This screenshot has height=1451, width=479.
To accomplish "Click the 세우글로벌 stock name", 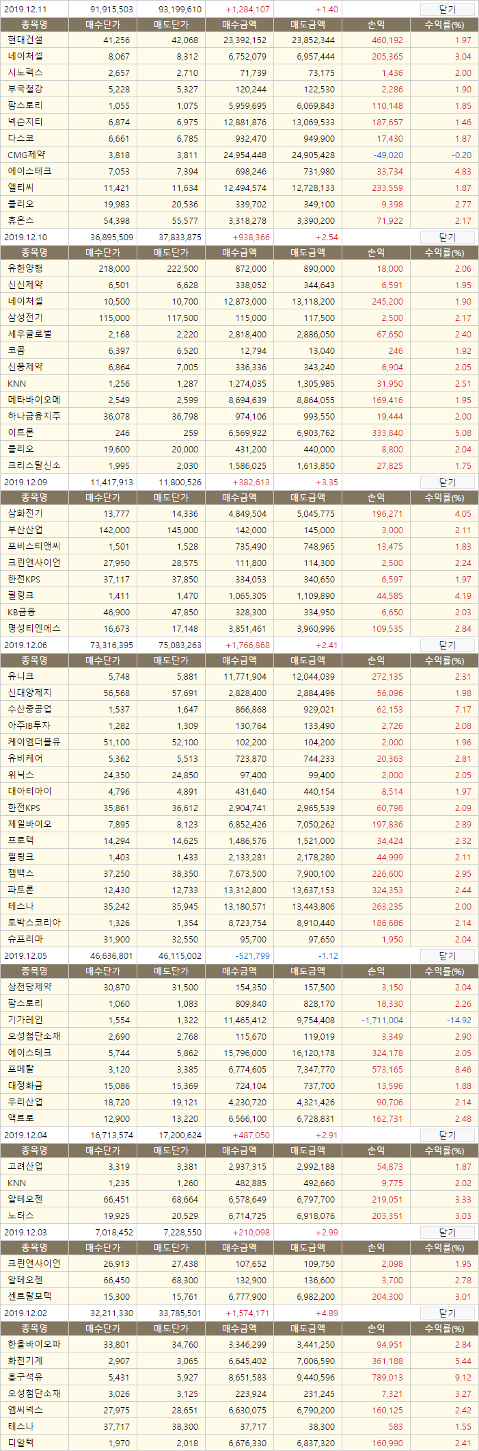I will pos(29,334).
